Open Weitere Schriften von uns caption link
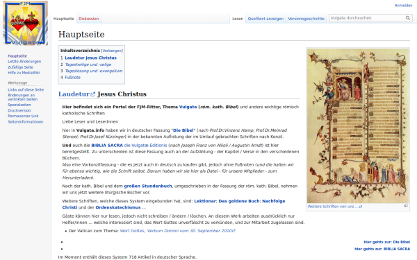The image size is (417, 260). click(335, 207)
